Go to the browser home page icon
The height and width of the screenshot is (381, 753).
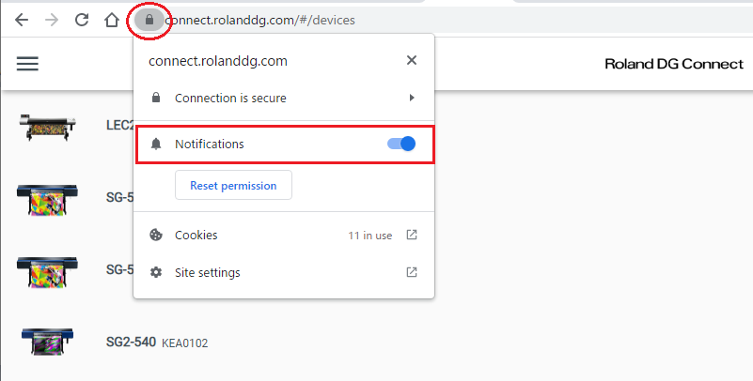112,20
